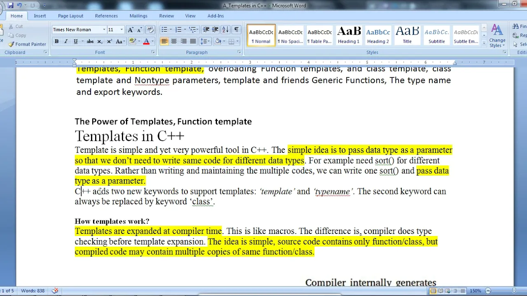
Task: Switch to Draft view
Action: [x=463, y=291]
